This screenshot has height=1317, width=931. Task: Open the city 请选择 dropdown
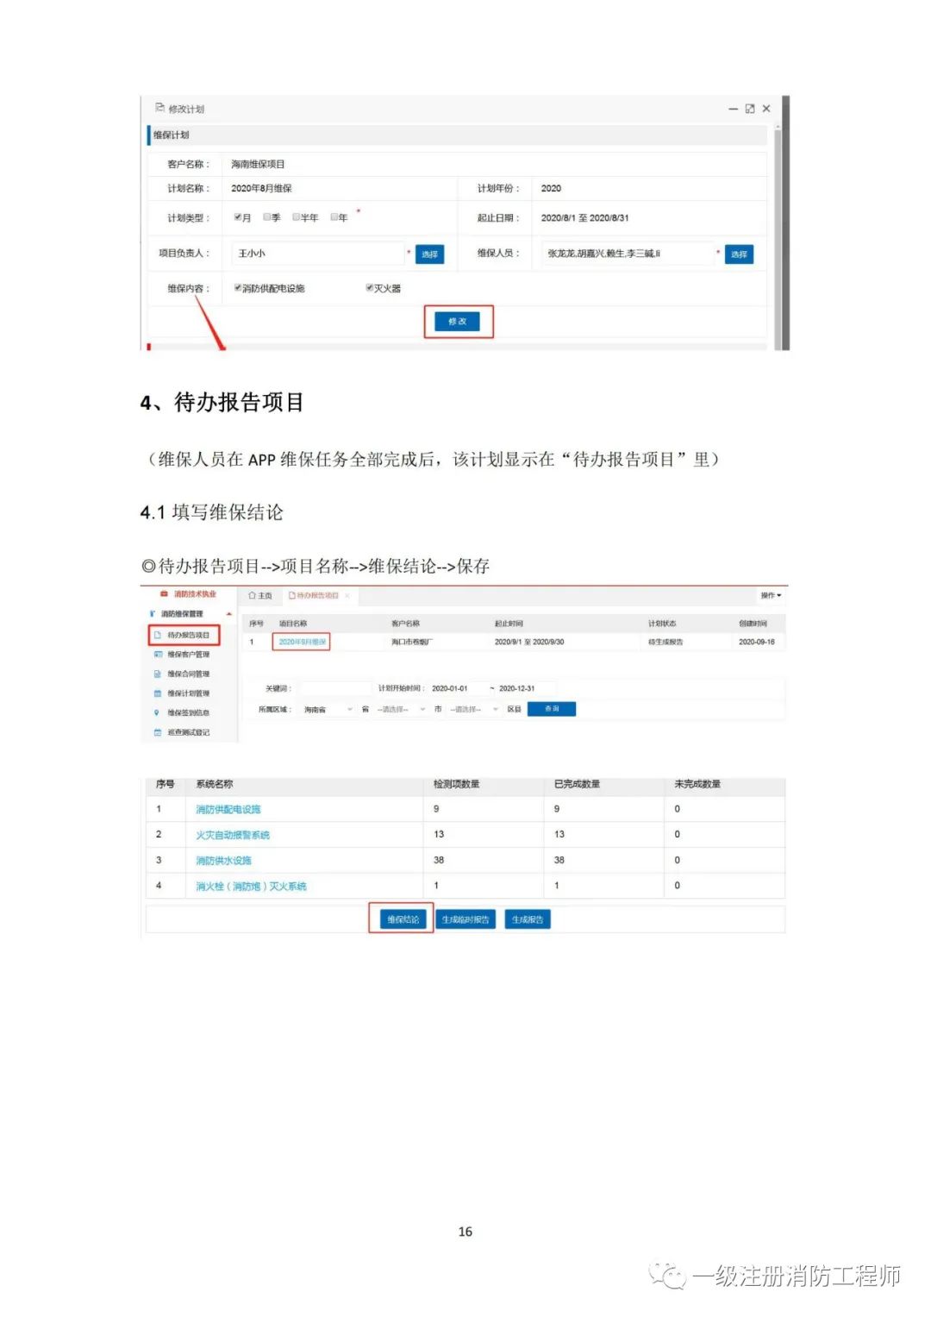pyautogui.click(x=401, y=709)
